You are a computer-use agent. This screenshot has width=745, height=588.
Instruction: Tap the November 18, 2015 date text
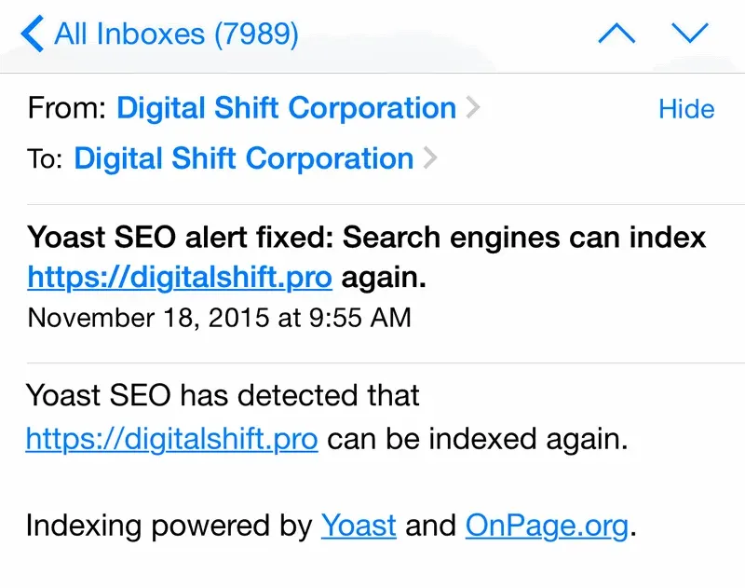(219, 318)
